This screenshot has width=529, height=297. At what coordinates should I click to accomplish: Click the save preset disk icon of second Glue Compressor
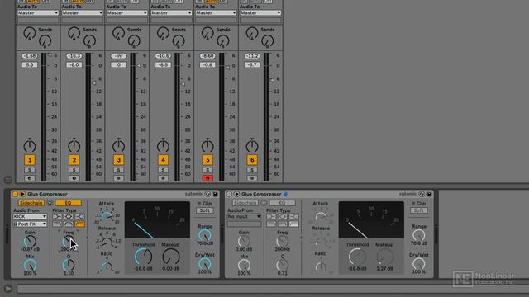pyautogui.click(x=429, y=194)
